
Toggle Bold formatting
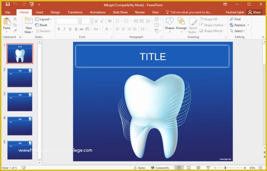coord(59,29)
